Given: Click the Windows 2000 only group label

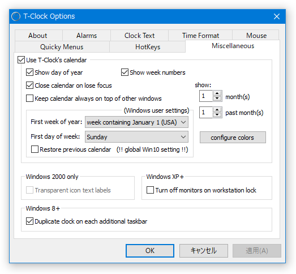Looking at the screenshot, I should tap(52, 177).
